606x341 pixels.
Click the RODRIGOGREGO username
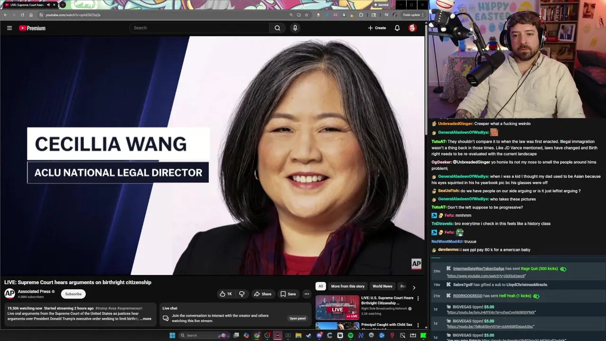click(468, 296)
